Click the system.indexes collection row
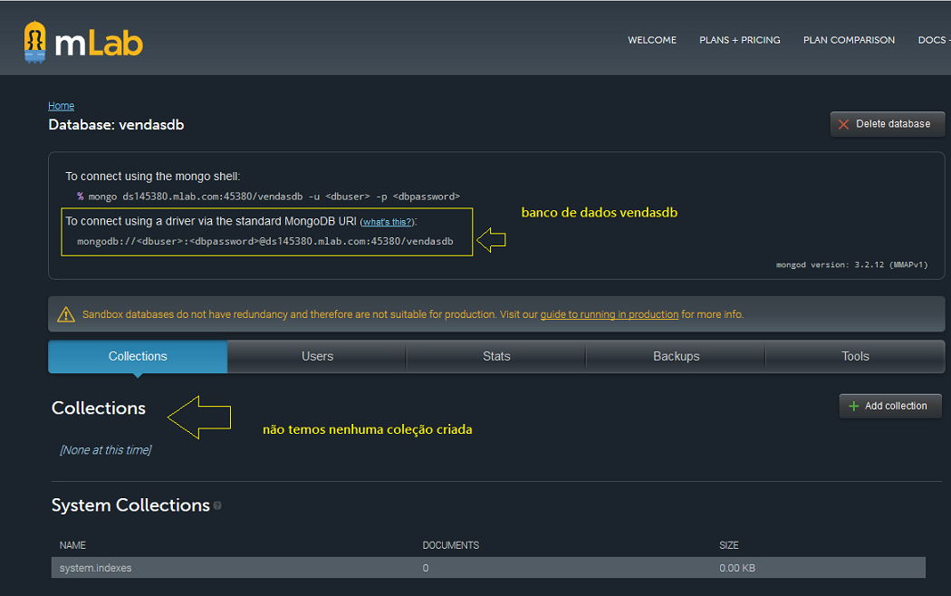This screenshot has height=596, width=951. click(488, 568)
